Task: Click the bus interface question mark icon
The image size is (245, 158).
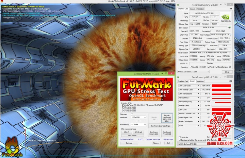Action: pos(231,35)
